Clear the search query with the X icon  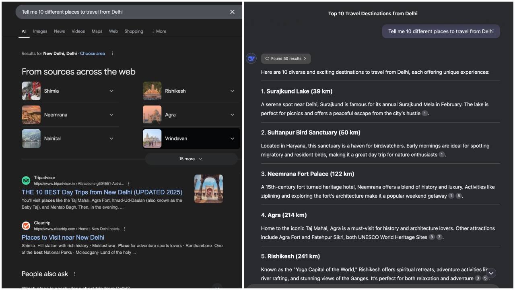point(232,12)
